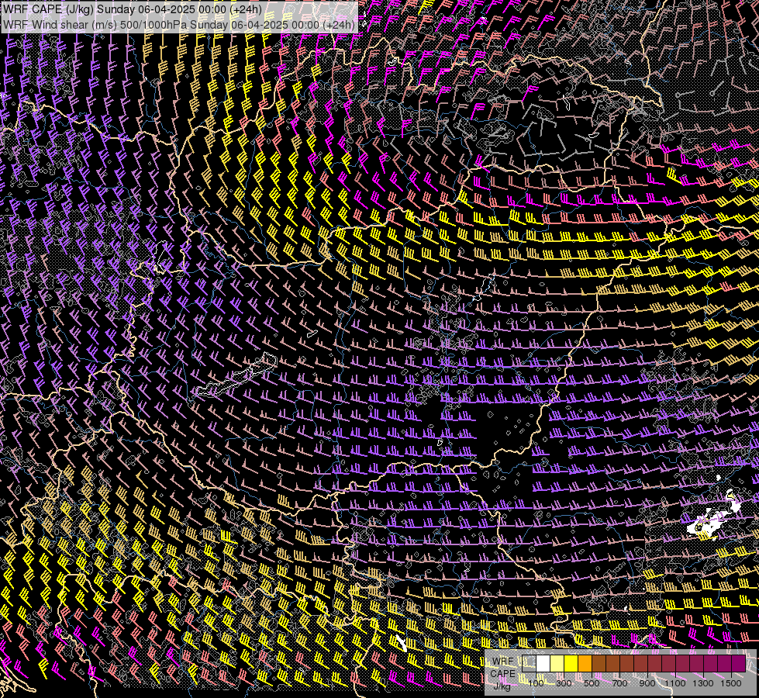
Task: Select the magenta-purple swatch above 1500
Action: pyautogui.click(x=739, y=663)
